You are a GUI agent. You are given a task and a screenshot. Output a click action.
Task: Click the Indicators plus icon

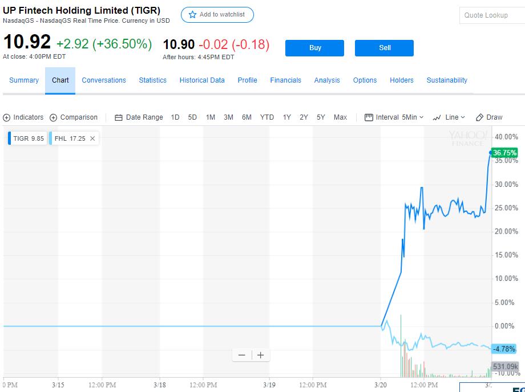pos(6,117)
